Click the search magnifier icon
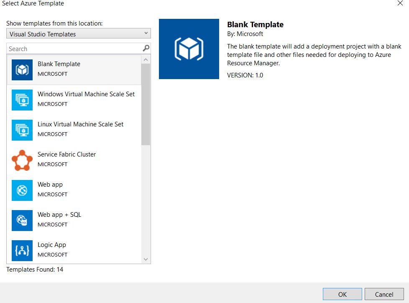This screenshot has width=409, height=303. click(x=146, y=48)
